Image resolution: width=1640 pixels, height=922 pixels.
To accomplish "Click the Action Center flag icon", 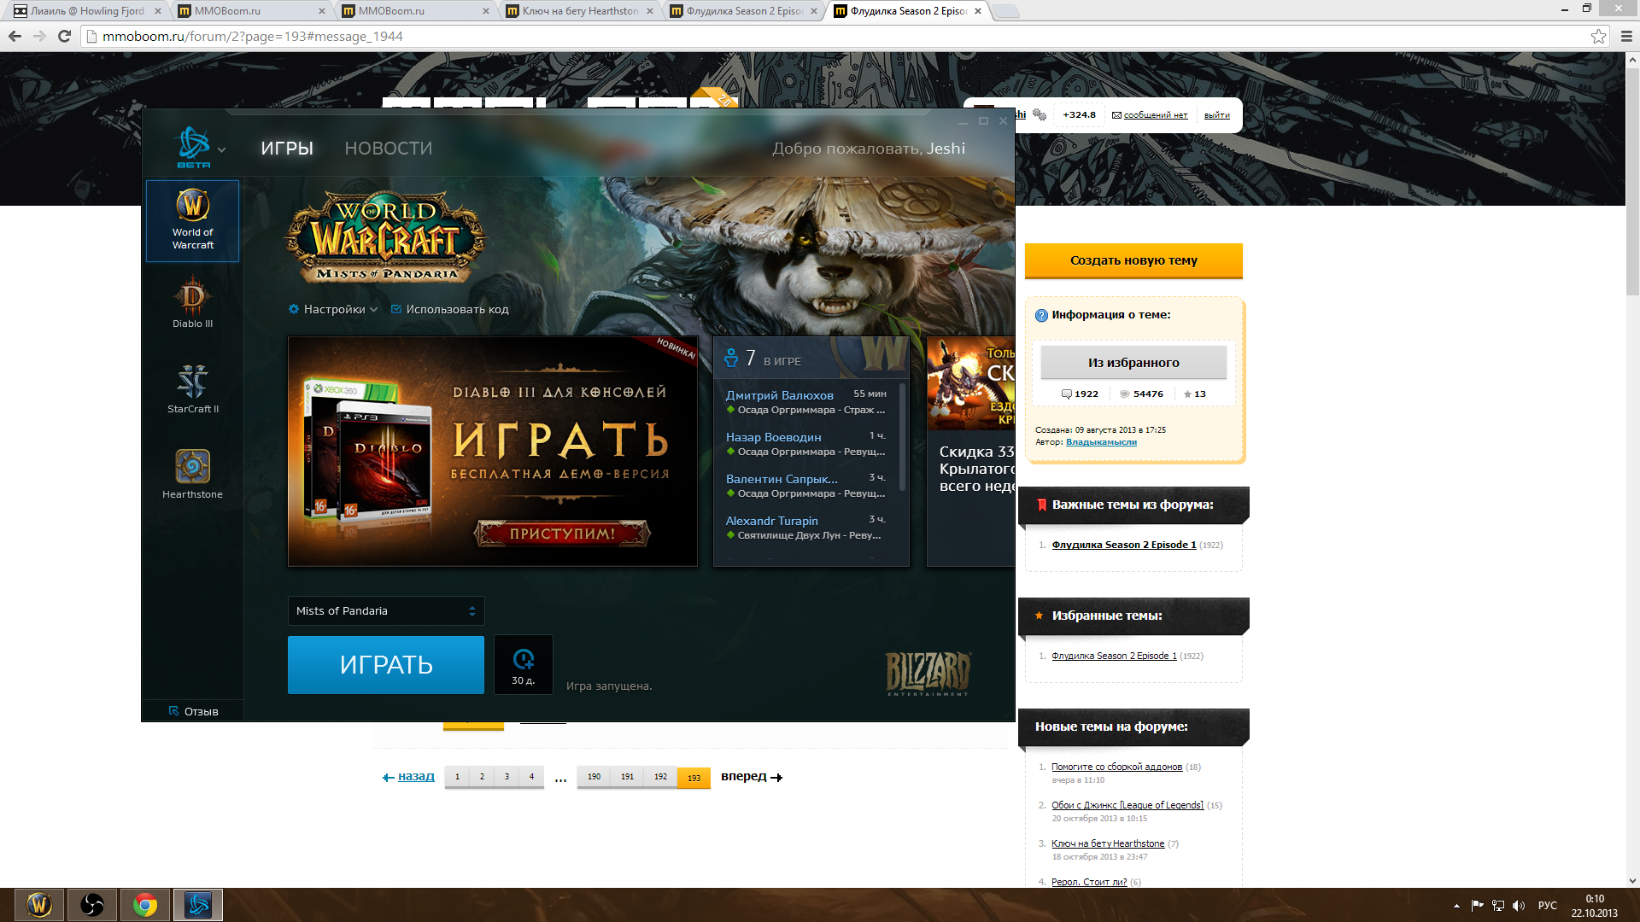I will (1477, 906).
